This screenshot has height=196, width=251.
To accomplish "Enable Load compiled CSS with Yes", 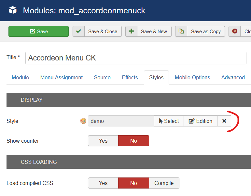I will pyautogui.click(x=103, y=183).
